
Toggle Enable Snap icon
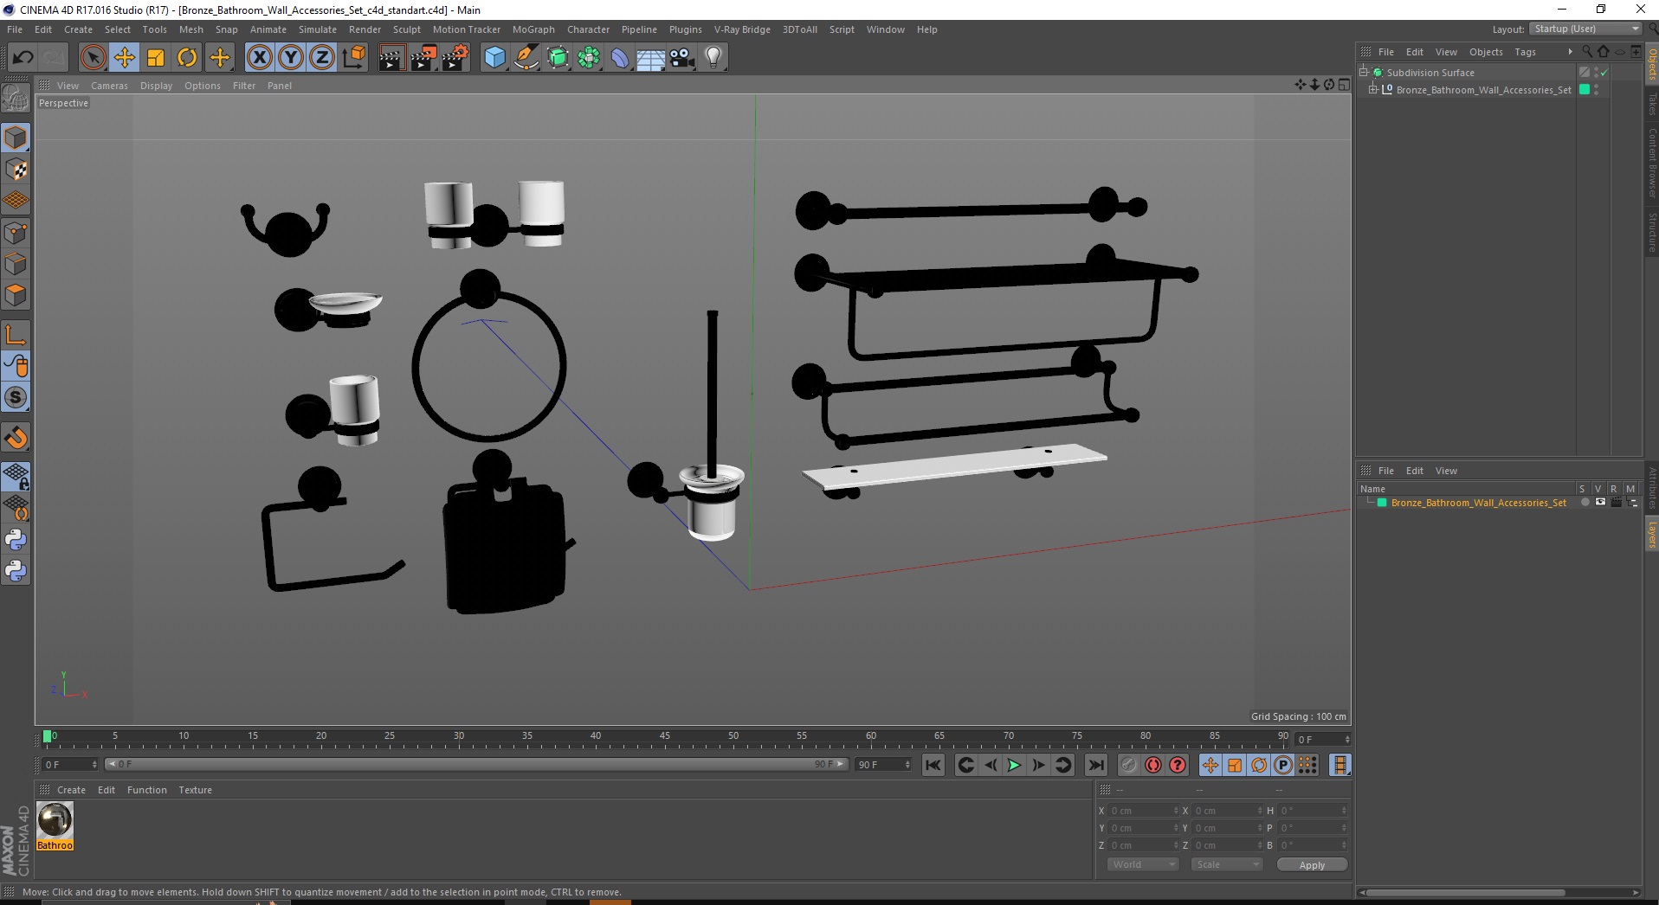coord(16,397)
